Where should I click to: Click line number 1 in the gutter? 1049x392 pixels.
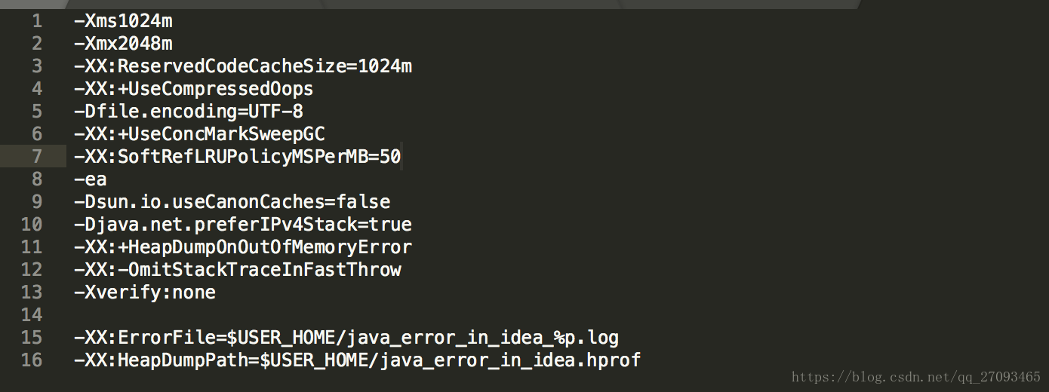click(37, 21)
